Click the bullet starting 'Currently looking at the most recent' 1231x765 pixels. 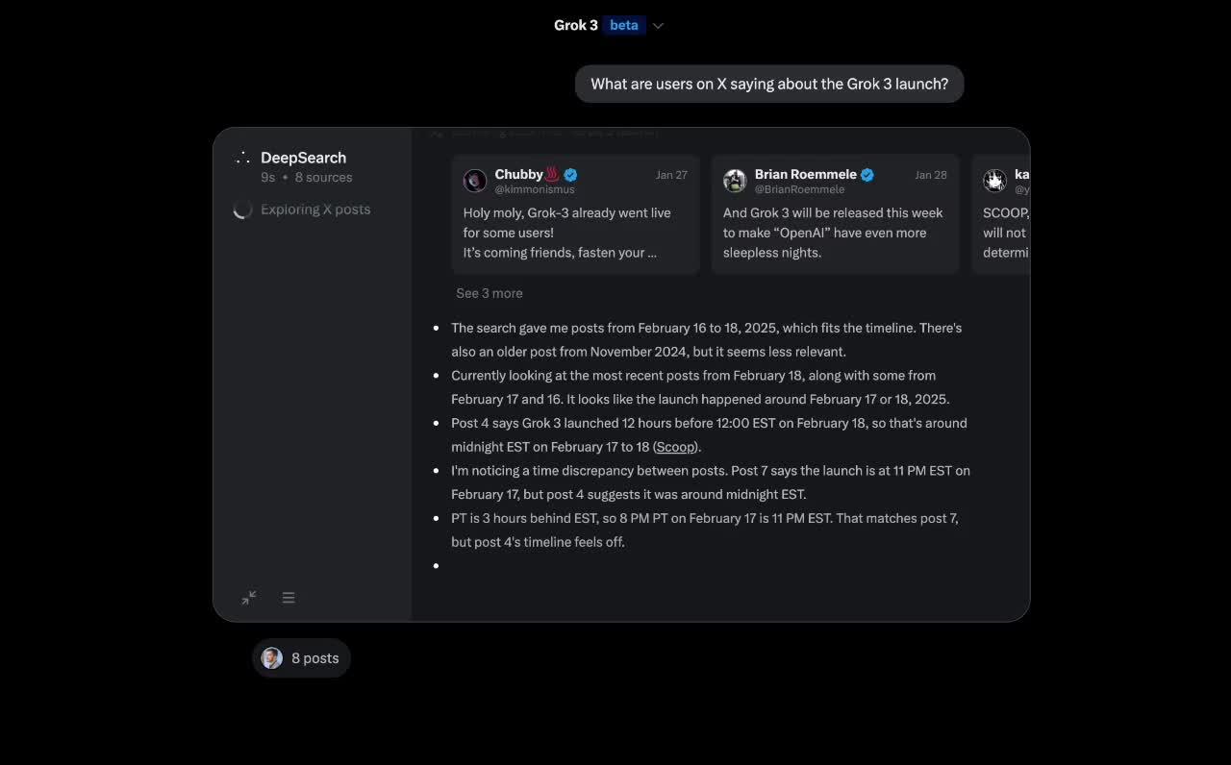(x=700, y=387)
